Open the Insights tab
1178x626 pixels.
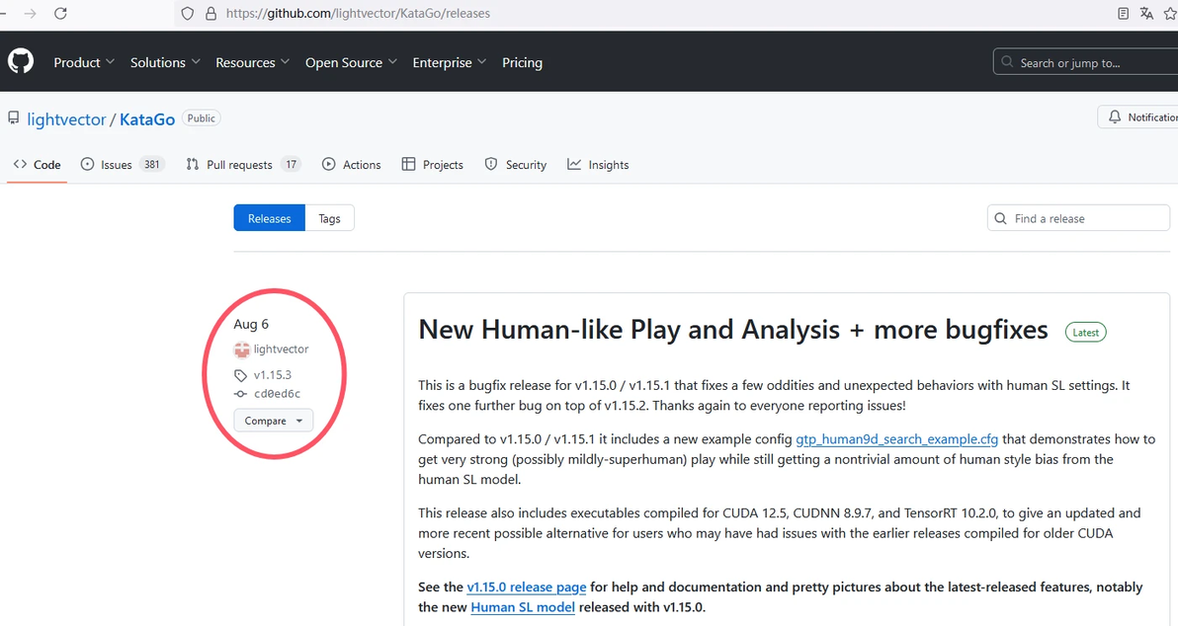pos(598,165)
